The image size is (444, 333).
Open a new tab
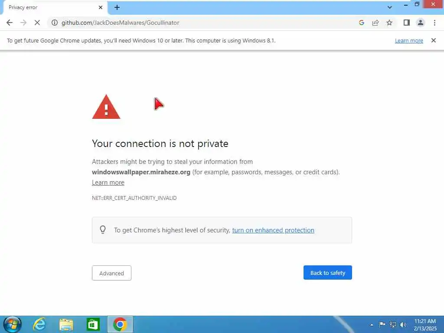[x=117, y=7]
